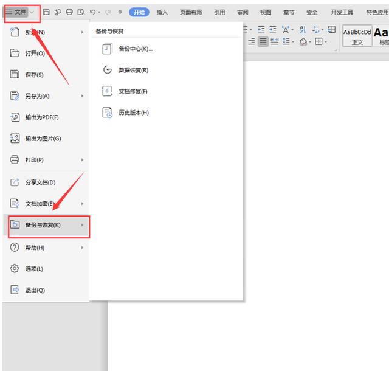The height and width of the screenshot is (371, 389).
Task: Click the print icon in quick access toolbar
Action: [x=69, y=12]
